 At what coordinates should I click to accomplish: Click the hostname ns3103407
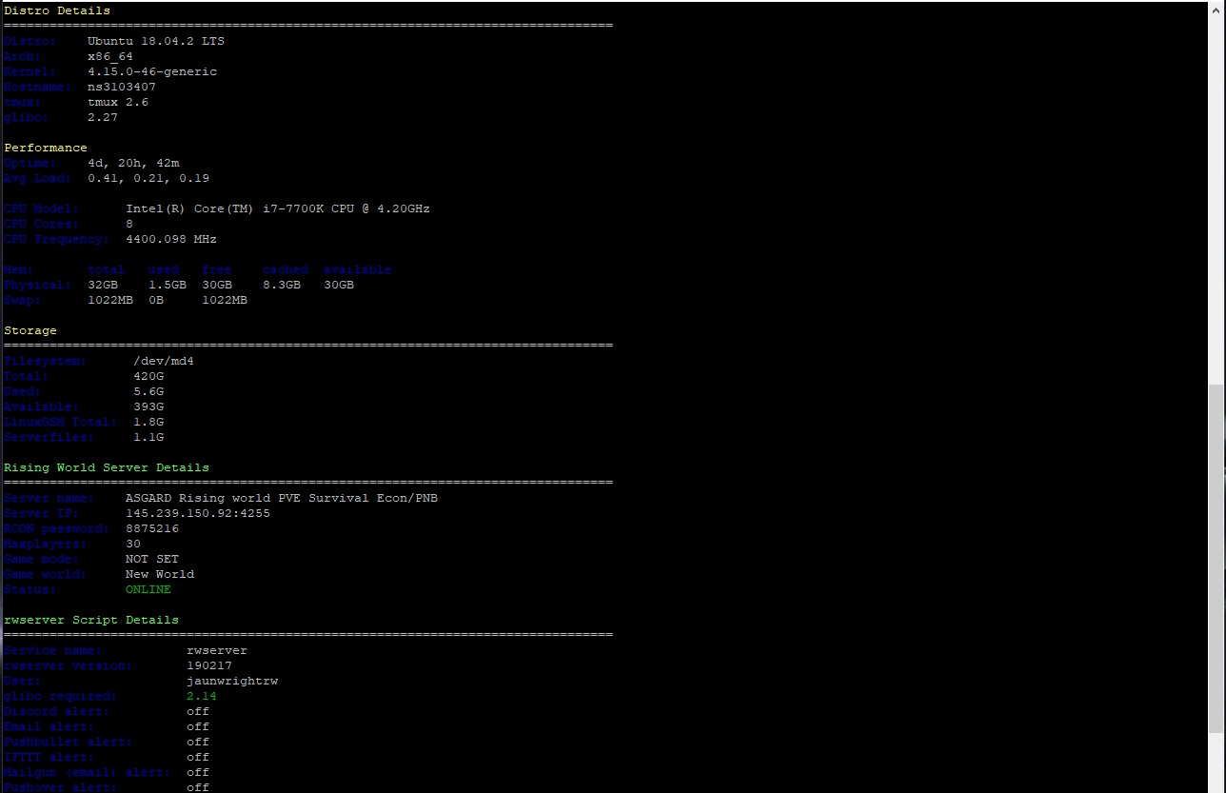point(121,87)
